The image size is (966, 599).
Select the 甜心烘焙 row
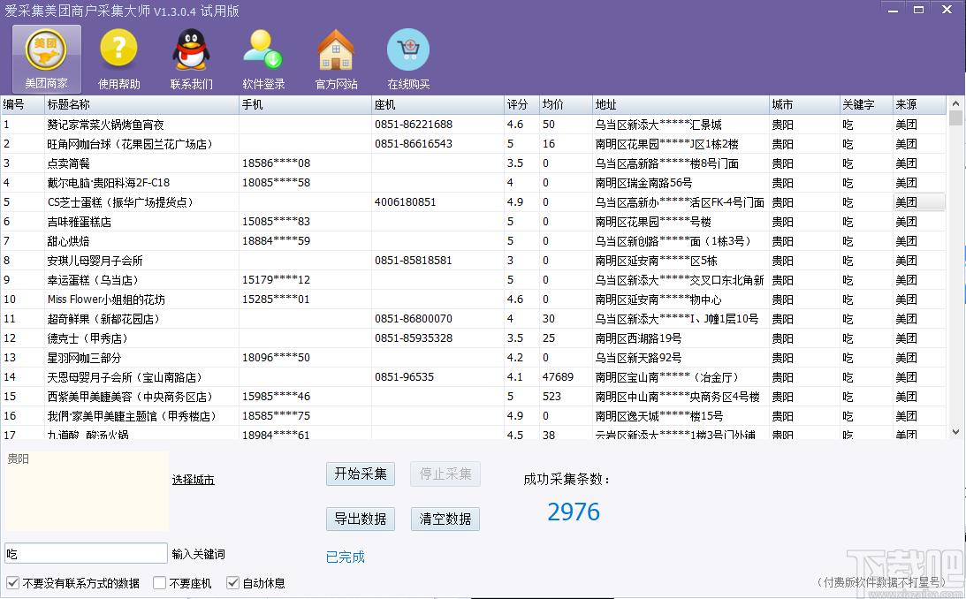tap(473, 240)
